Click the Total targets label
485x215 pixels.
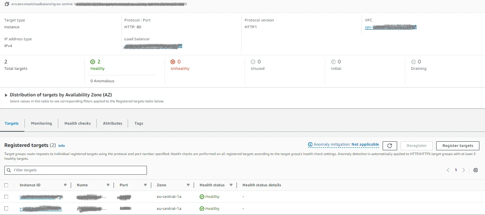point(16,69)
